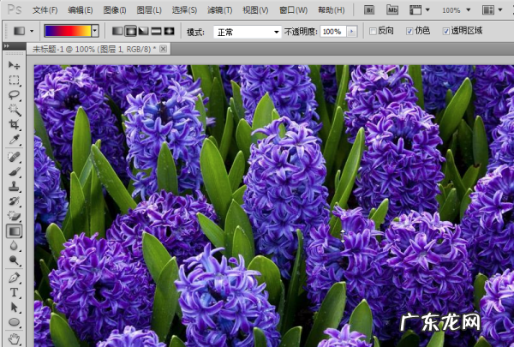The width and height of the screenshot is (514, 347).
Task: Select the Crop tool
Action: (15, 124)
